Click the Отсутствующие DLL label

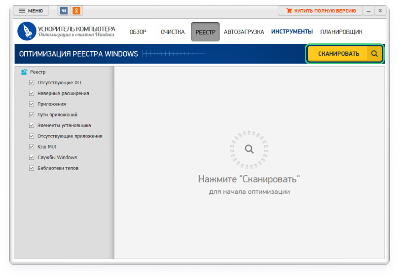point(60,83)
